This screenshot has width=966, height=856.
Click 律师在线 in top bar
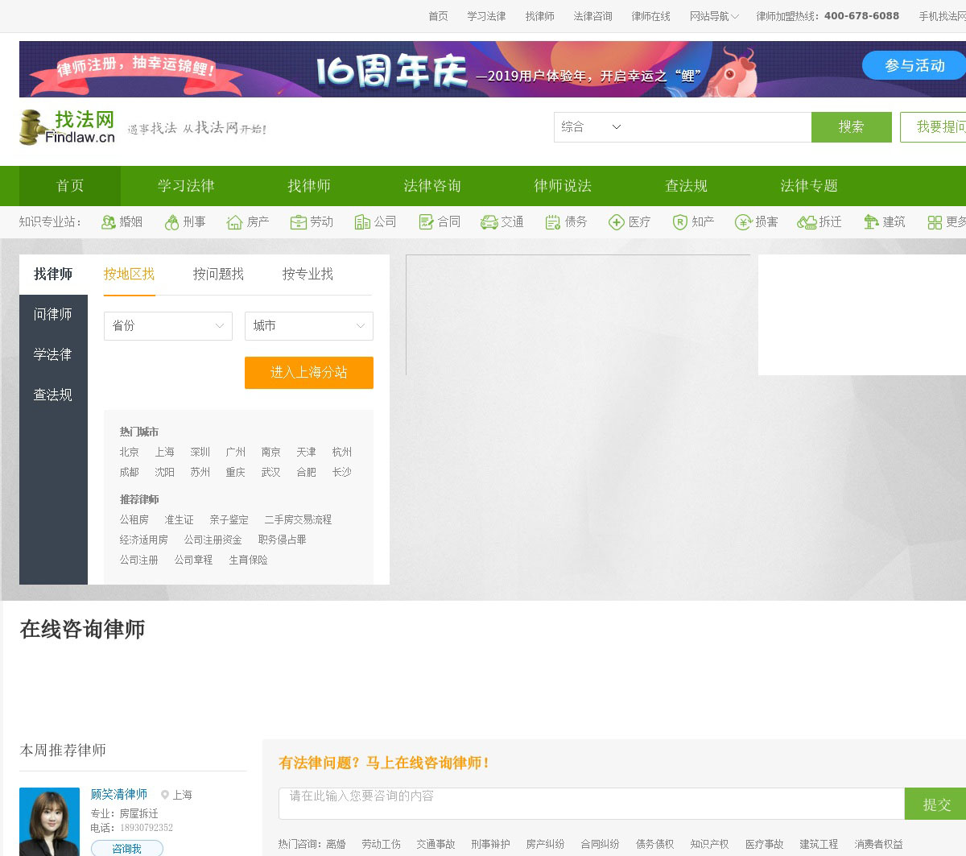651,16
